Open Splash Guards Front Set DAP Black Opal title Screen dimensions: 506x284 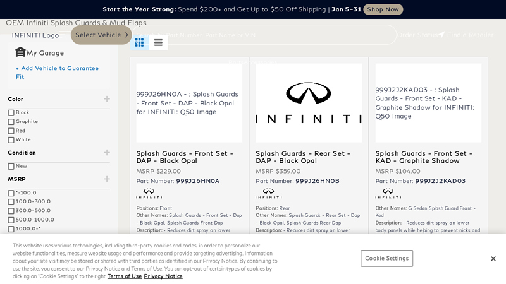[185, 157]
